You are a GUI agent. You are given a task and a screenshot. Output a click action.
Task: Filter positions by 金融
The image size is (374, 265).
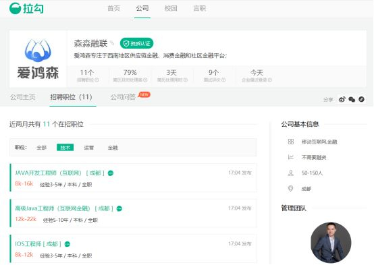(x=113, y=148)
